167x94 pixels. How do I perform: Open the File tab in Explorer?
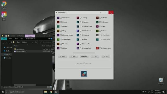(x=4, y=39)
